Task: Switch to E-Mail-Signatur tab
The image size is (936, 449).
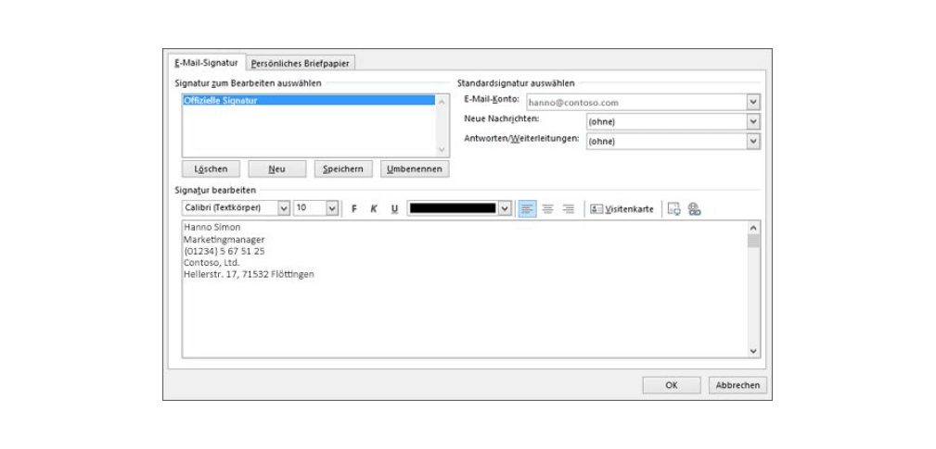Action: coord(207,63)
